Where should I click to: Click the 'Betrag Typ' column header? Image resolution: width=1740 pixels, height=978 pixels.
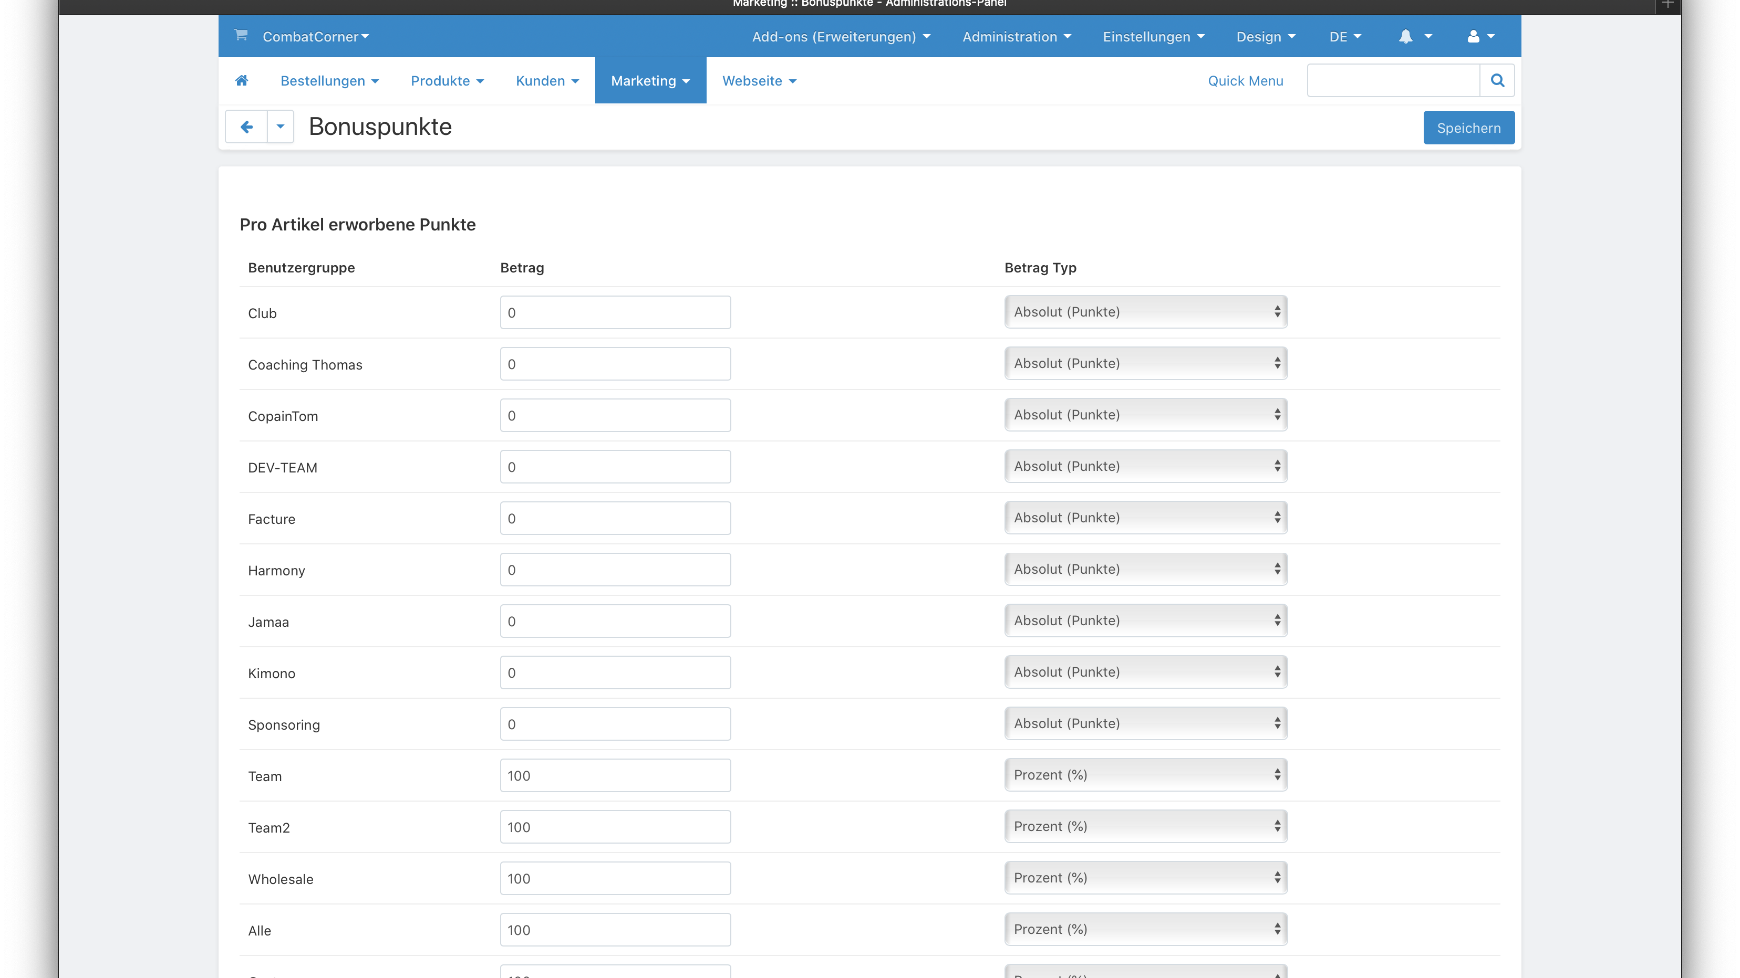(x=1040, y=268)
